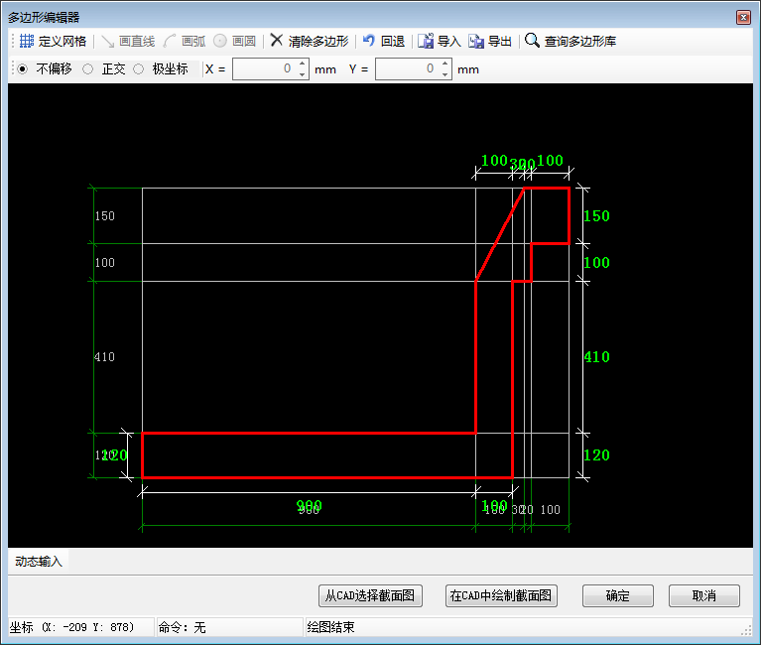Click the white 150 grid label on left
This screenshot has height=645, width=761.
105,216
